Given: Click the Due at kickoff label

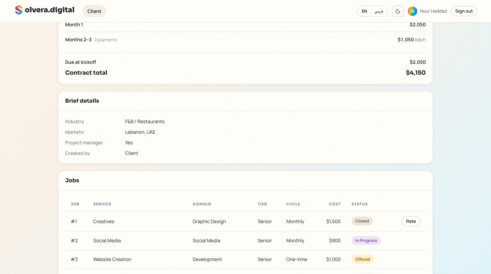Looking at the screenshot, I should (x=80, y=62).
